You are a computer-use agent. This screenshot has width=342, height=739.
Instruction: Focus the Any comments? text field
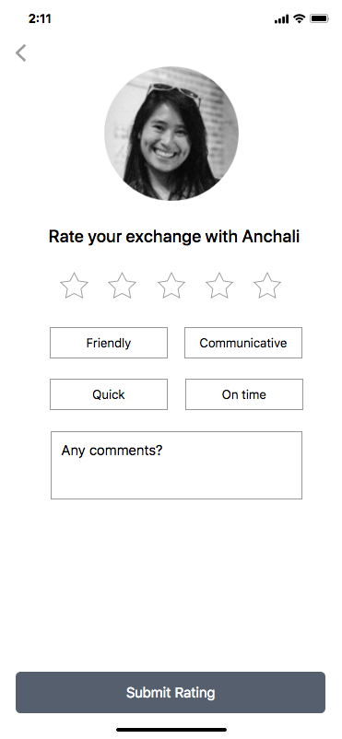176,465
